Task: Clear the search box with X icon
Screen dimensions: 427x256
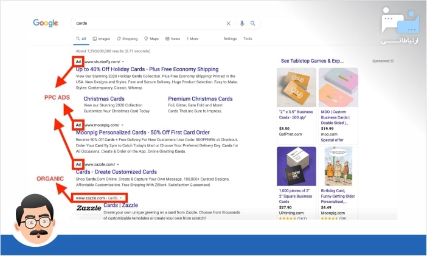Action: [x=229, y=24]
